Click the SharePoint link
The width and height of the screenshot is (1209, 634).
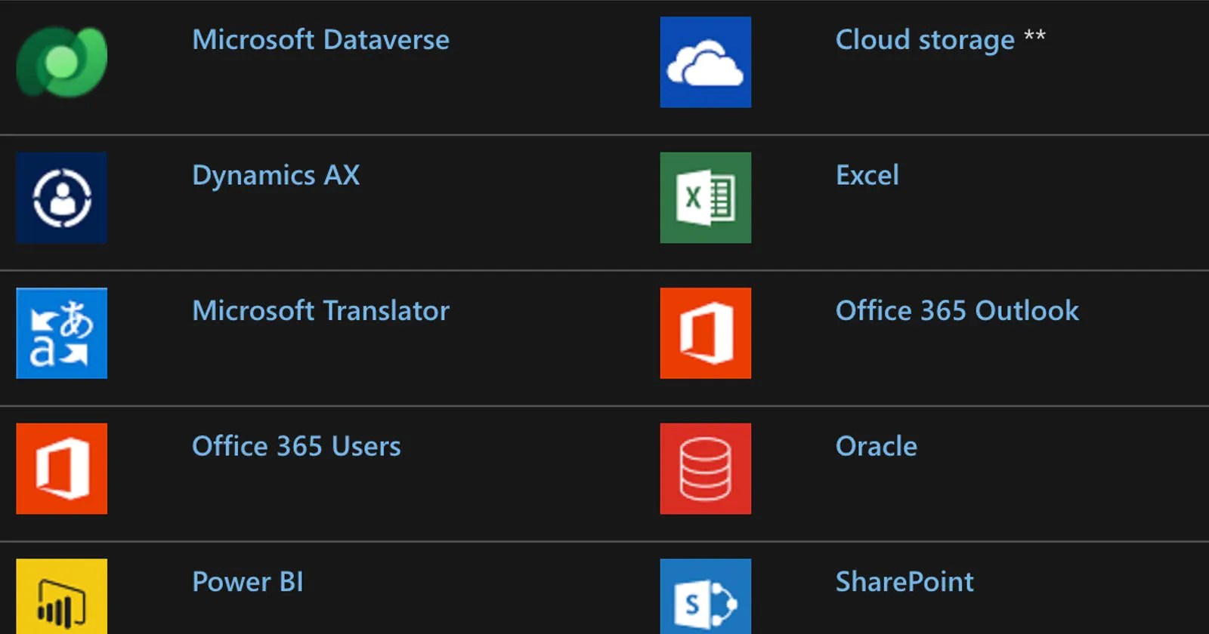pyautogui.click(x=904, y=582)
